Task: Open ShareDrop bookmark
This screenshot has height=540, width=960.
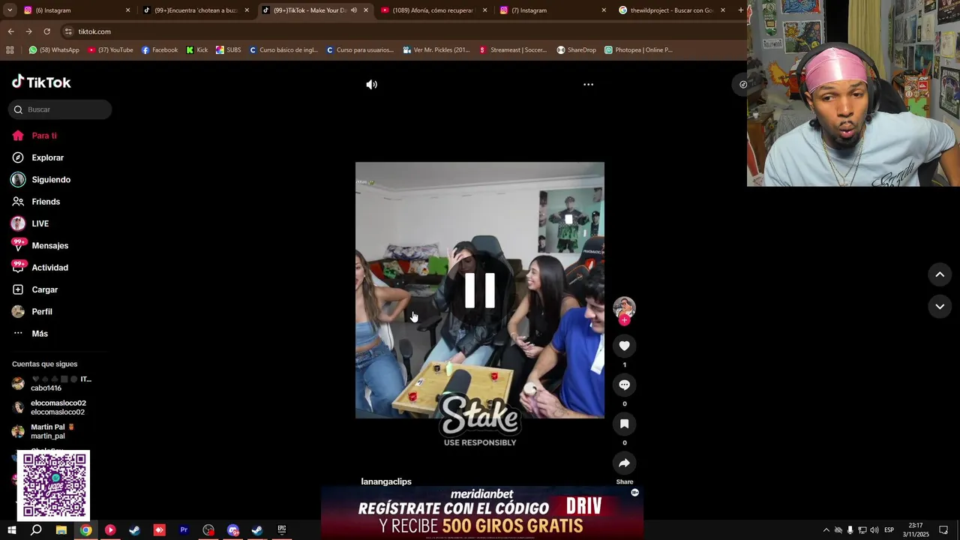Action: point(576,50)
